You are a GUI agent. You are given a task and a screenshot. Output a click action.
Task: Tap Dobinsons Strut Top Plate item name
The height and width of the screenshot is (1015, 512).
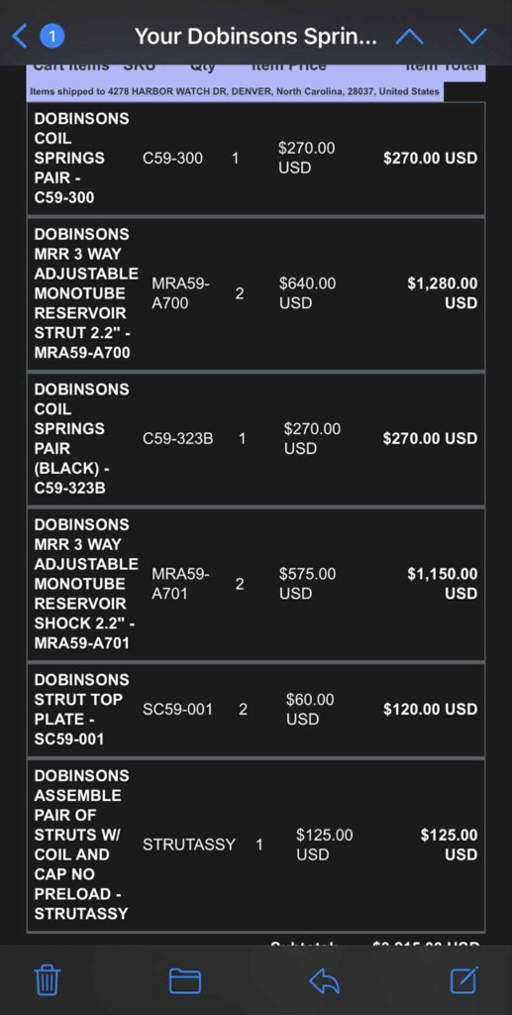(81, 710)
